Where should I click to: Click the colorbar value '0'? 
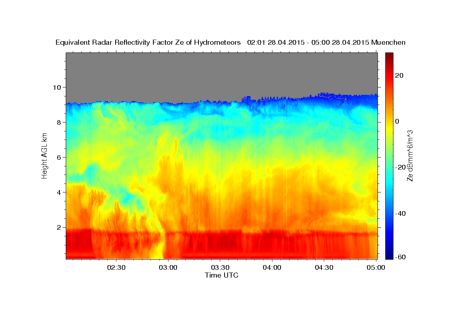(397, 121)
